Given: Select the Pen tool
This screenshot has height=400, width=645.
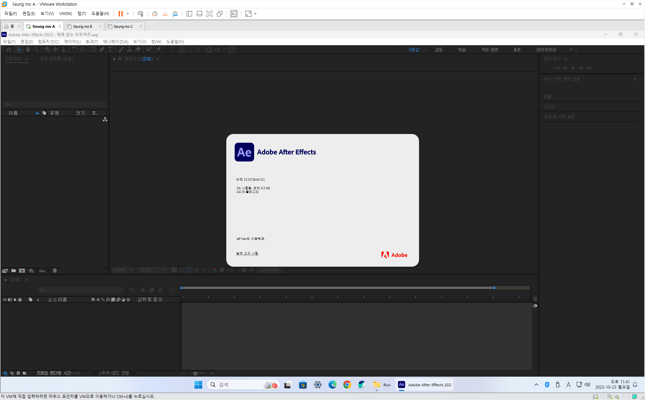Looking at the screenshot, I should click(x=102, y=50).
